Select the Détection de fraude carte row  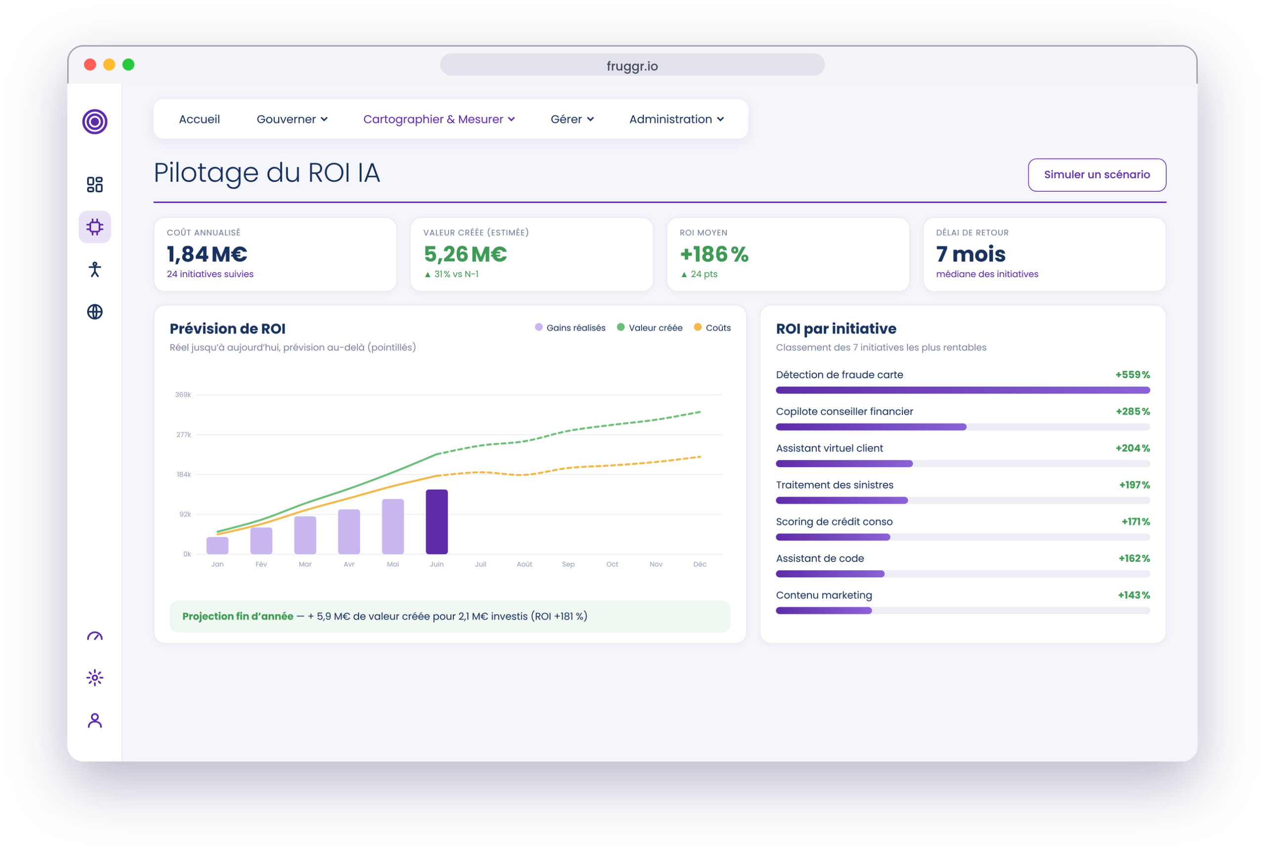tap(963, 382)
